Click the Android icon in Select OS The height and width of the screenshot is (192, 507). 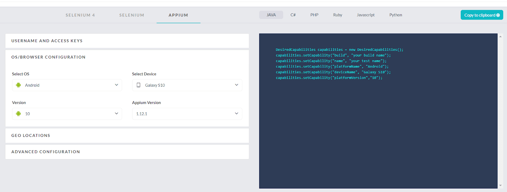point(18,85)
